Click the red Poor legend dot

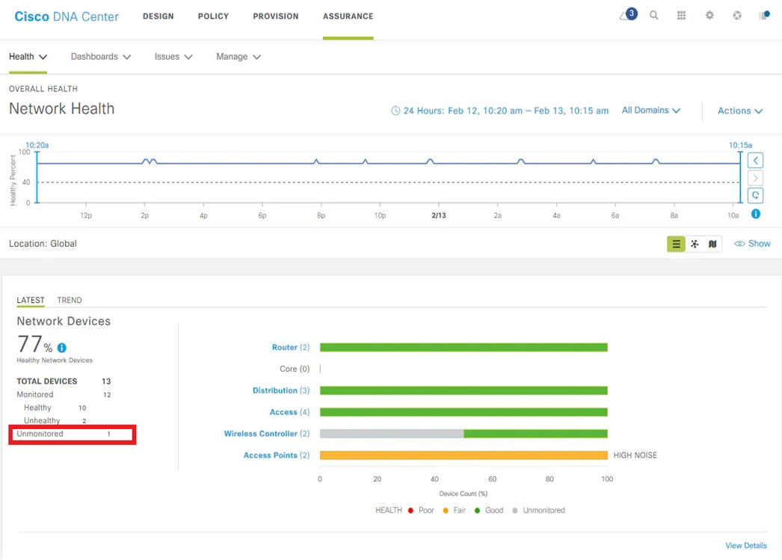pos(411,511)
